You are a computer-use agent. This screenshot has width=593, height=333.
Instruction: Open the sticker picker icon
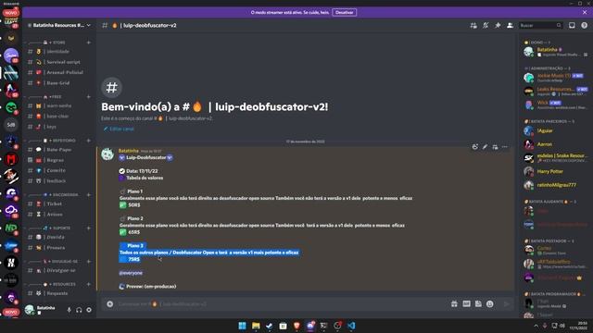point(478,304)
